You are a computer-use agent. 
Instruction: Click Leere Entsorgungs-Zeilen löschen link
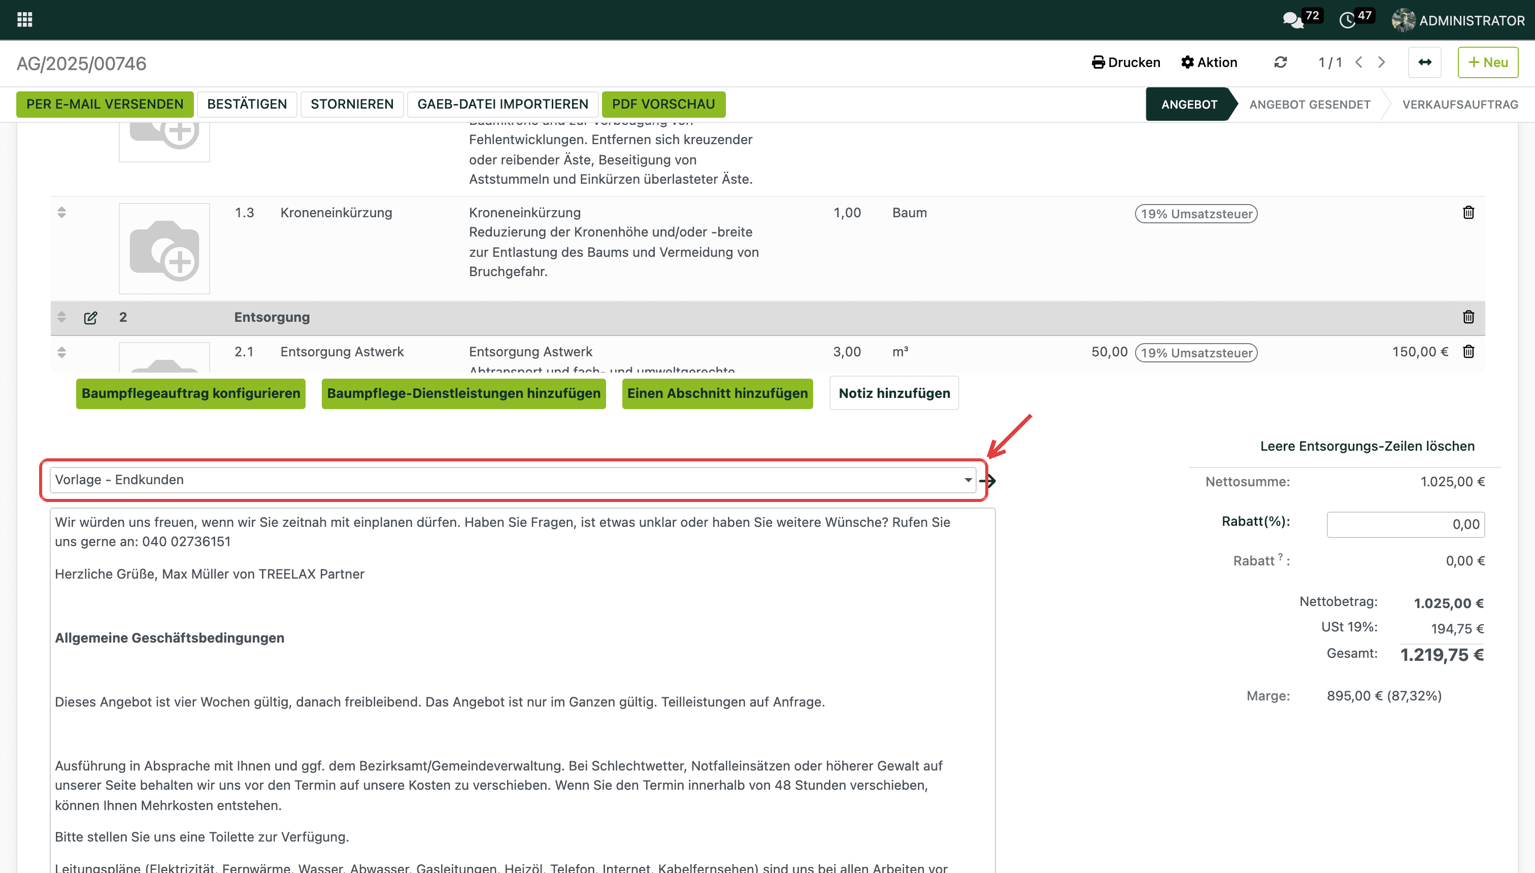(x=1367, y=446)
